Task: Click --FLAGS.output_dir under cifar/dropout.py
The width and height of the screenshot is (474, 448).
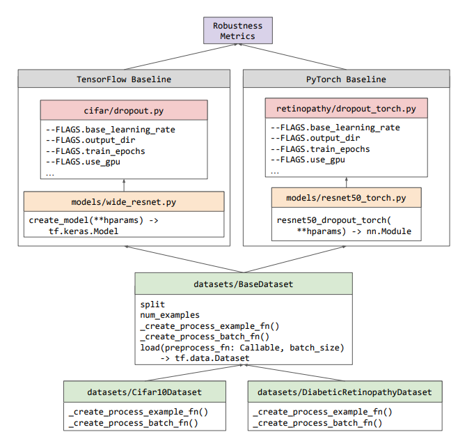Action: (90, 140)
